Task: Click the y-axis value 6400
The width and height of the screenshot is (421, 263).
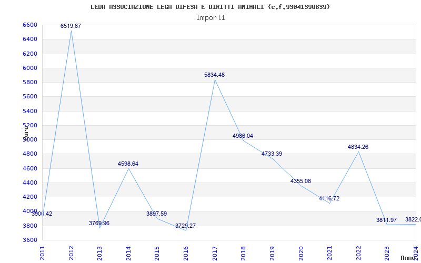Action: point(30,39)
